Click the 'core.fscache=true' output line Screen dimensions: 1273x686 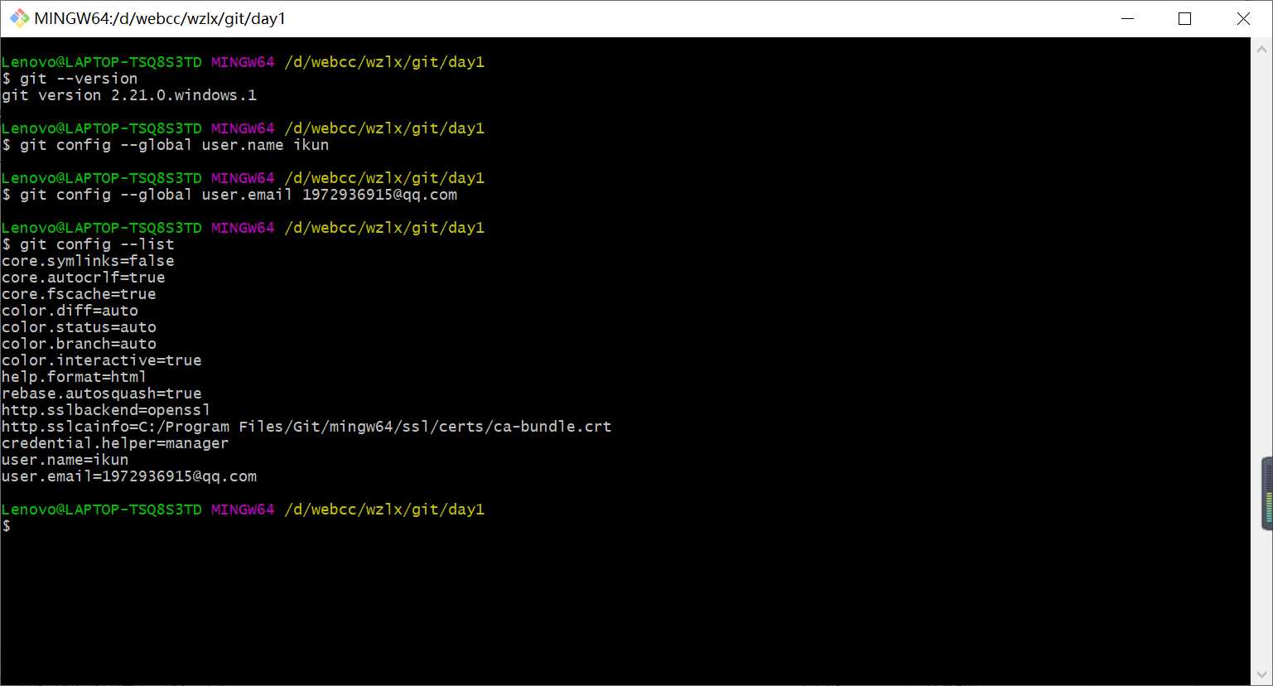pos(79,294)
